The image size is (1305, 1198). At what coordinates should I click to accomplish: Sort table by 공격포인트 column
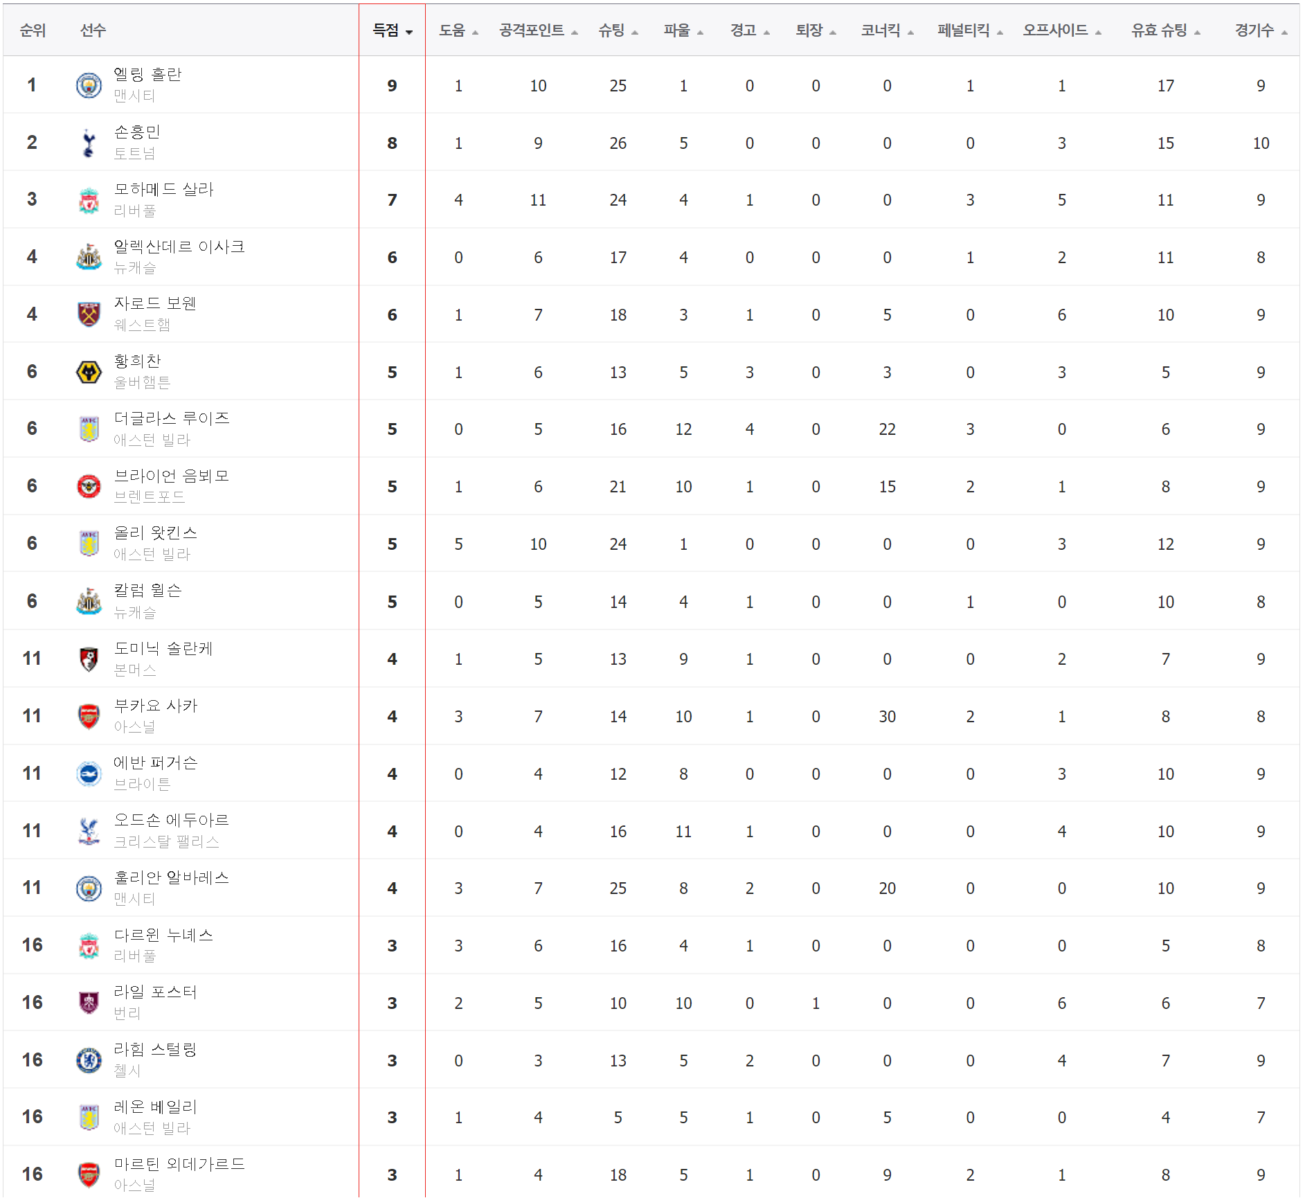coord(538,30)
